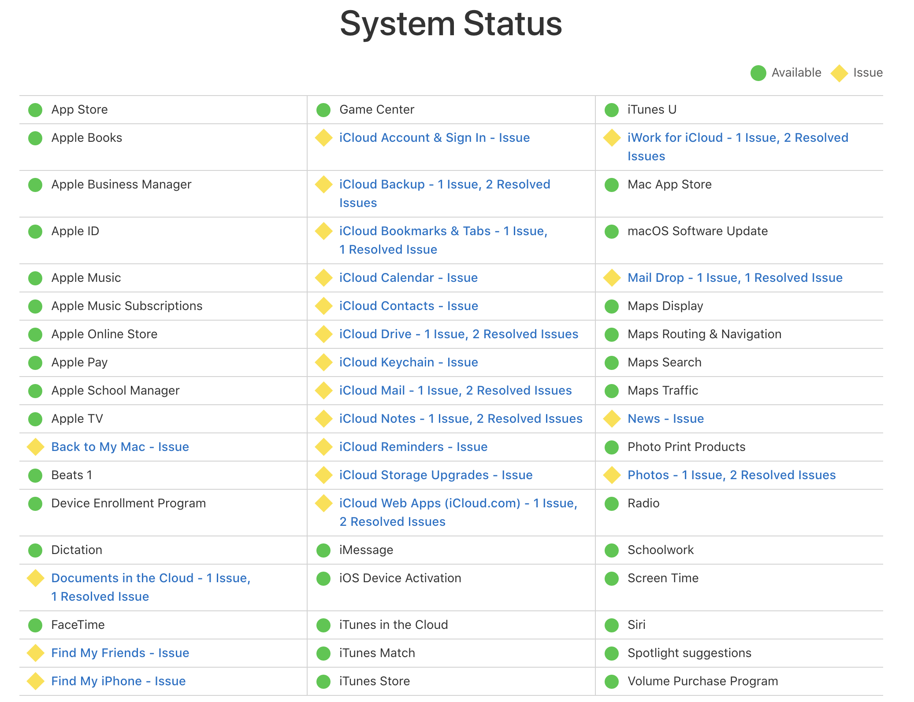Click green status dot beside App Store
The image size is (914, 702).
(35, 110)
